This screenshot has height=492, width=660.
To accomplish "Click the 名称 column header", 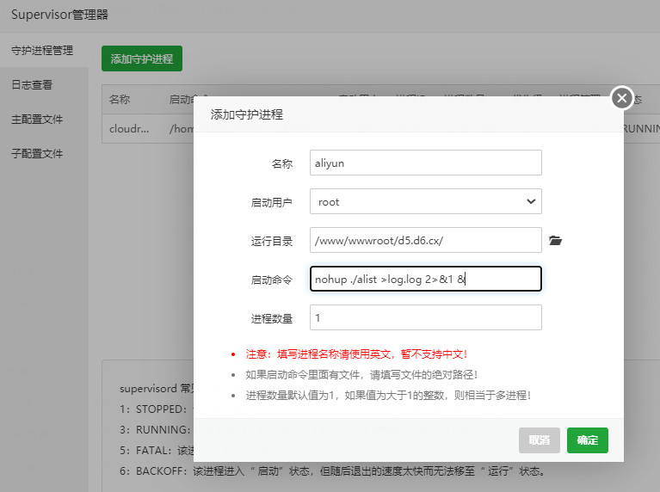I will coord(120,100).
